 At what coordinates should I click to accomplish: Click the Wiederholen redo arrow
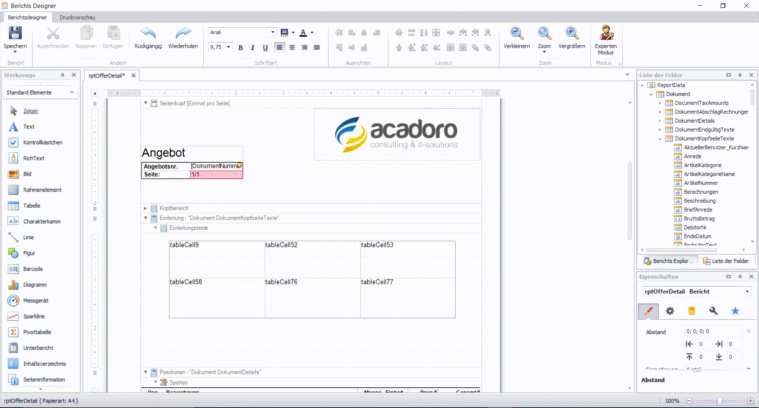click(183, 34)
